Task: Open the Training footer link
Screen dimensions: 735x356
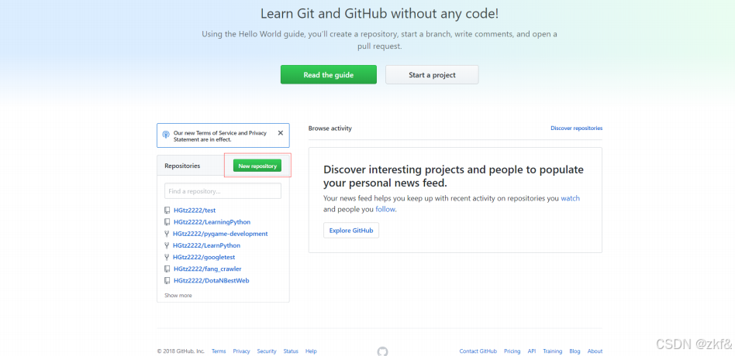Action: tap(553, 351)
